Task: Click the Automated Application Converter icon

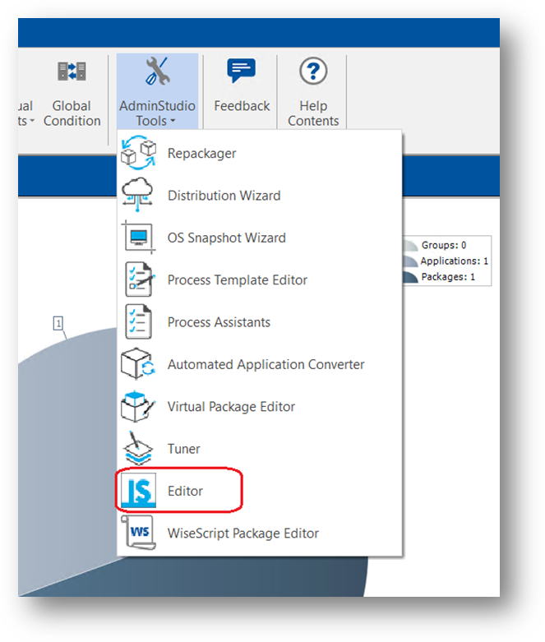Action: click(x=138, y=364)
